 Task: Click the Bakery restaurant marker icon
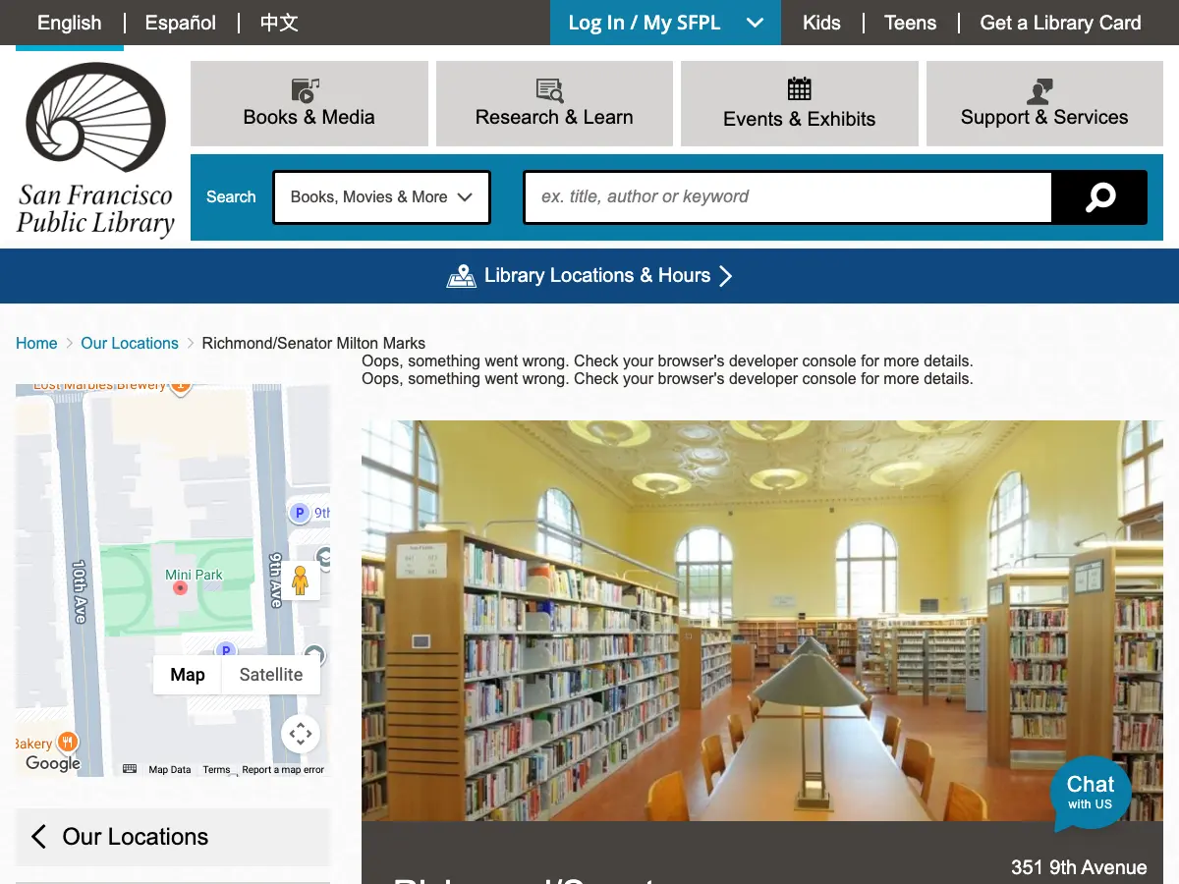point(68,742)
